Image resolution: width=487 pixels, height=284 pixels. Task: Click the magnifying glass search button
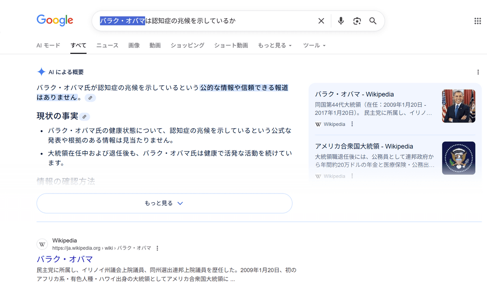tap(373, 21)
